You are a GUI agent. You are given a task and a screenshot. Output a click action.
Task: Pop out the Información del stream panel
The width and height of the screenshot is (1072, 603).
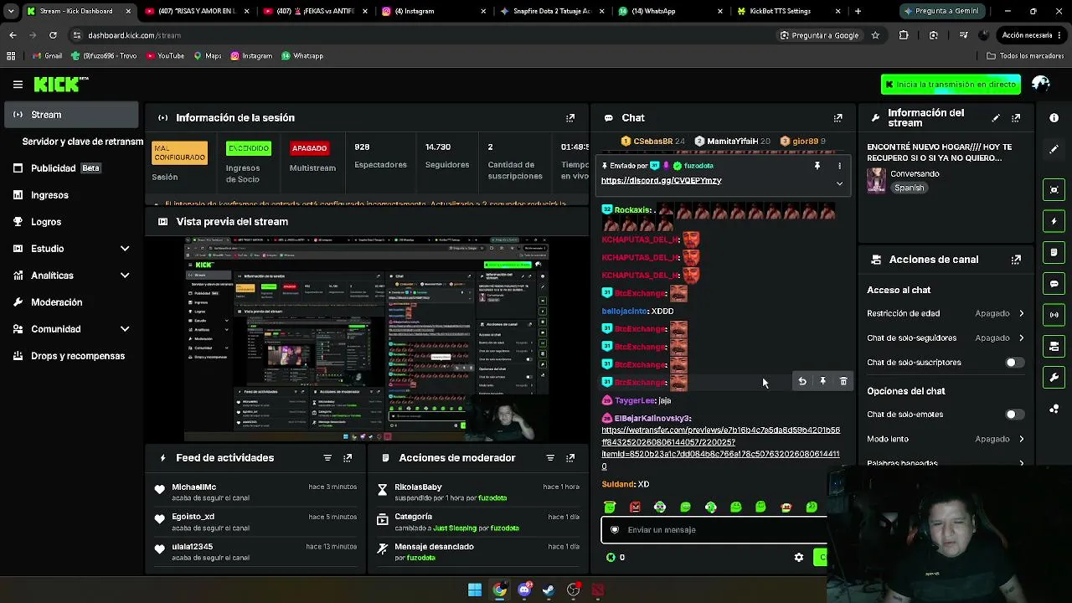tap(1016, 118)
